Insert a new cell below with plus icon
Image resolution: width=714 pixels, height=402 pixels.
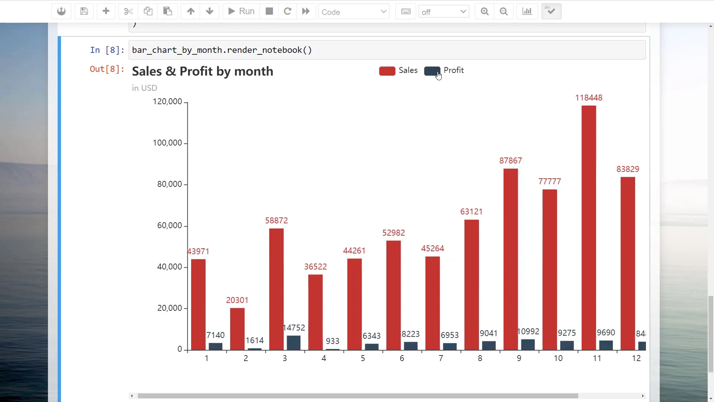(106, 11)
